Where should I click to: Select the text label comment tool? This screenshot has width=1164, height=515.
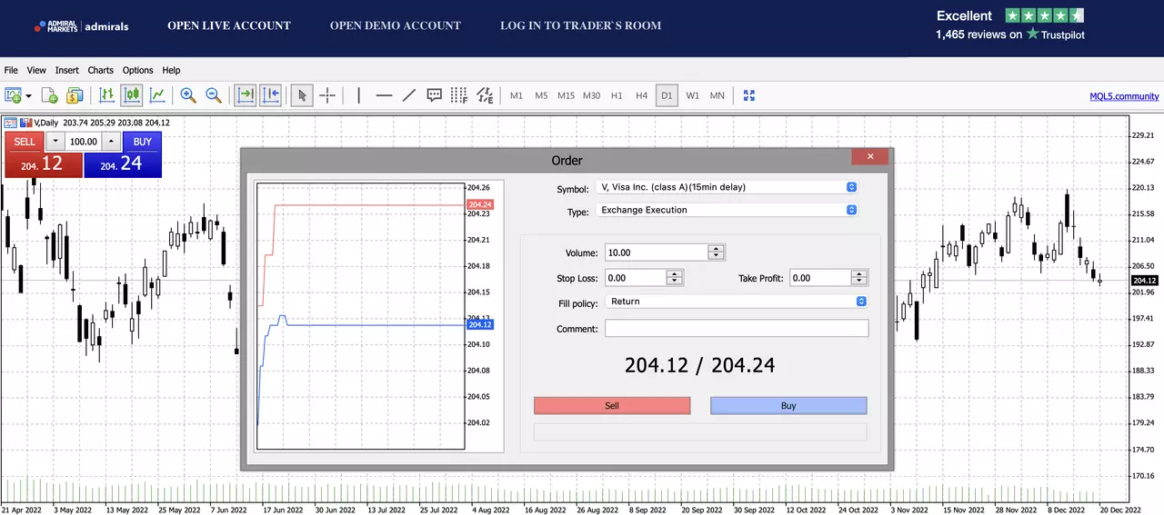coord(435,95)
